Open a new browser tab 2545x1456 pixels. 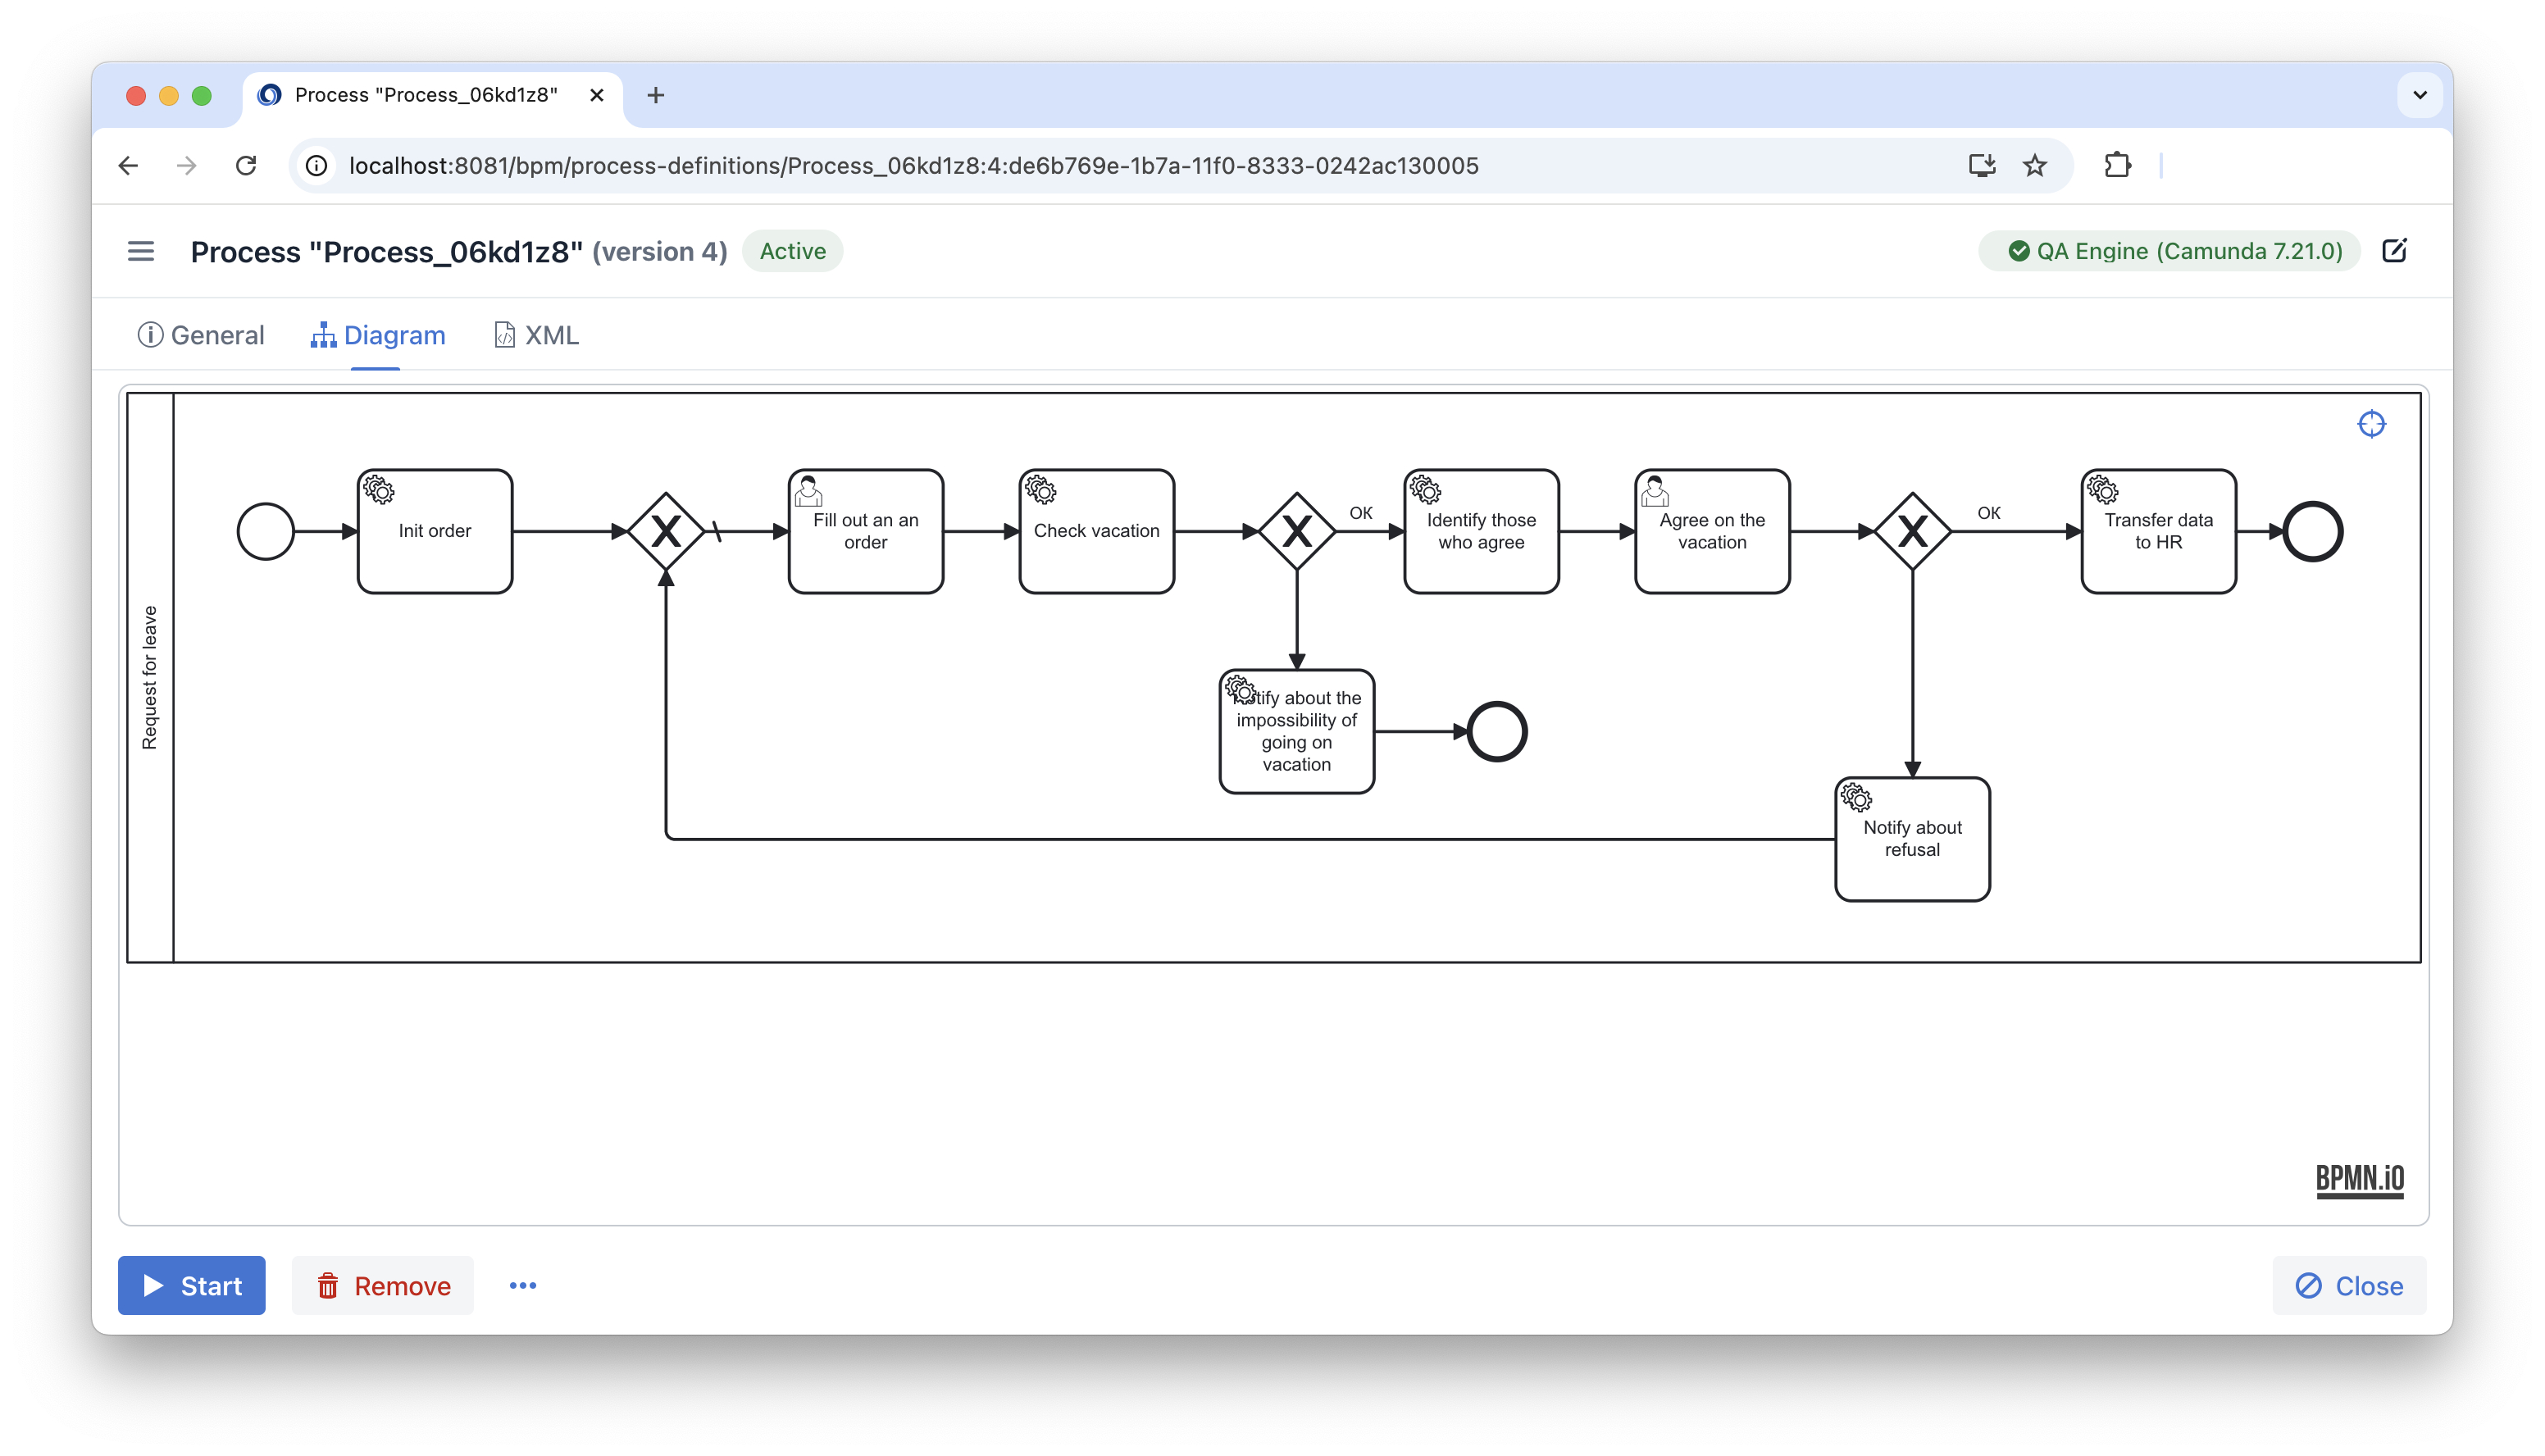click(x=656, y=95)
